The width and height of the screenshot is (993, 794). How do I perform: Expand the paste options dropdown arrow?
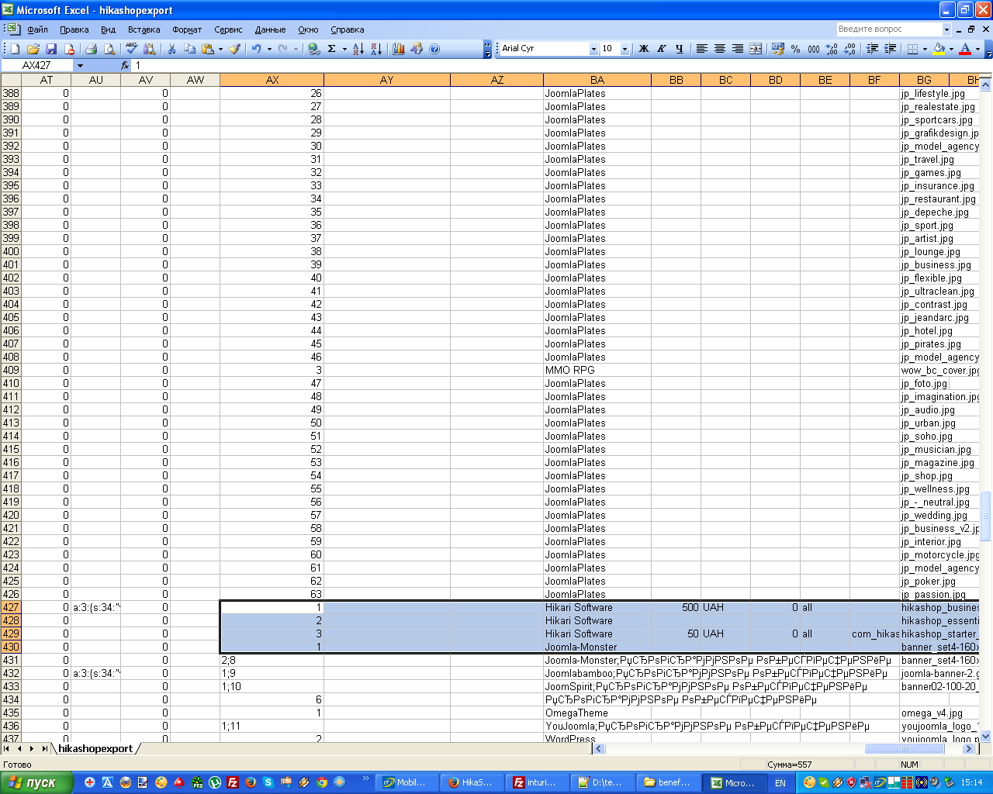pos(220,49)
